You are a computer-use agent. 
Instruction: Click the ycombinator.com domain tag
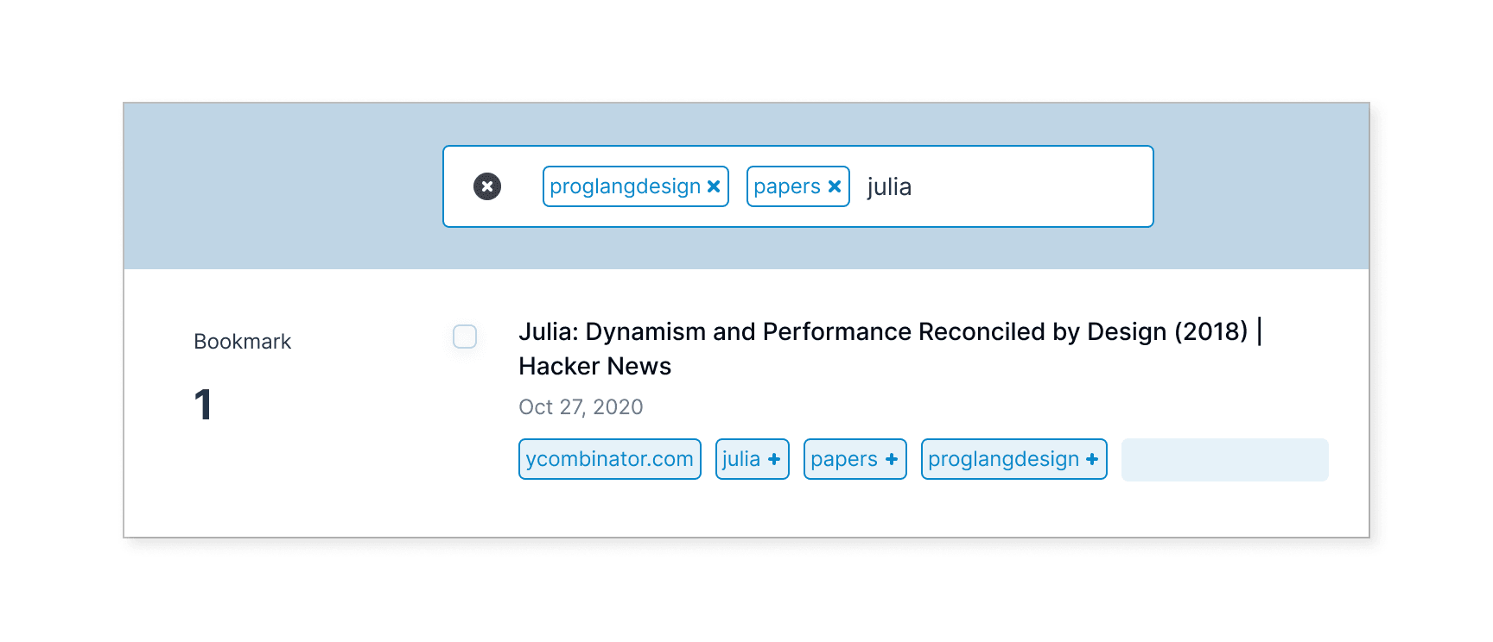tap(610, 459)
